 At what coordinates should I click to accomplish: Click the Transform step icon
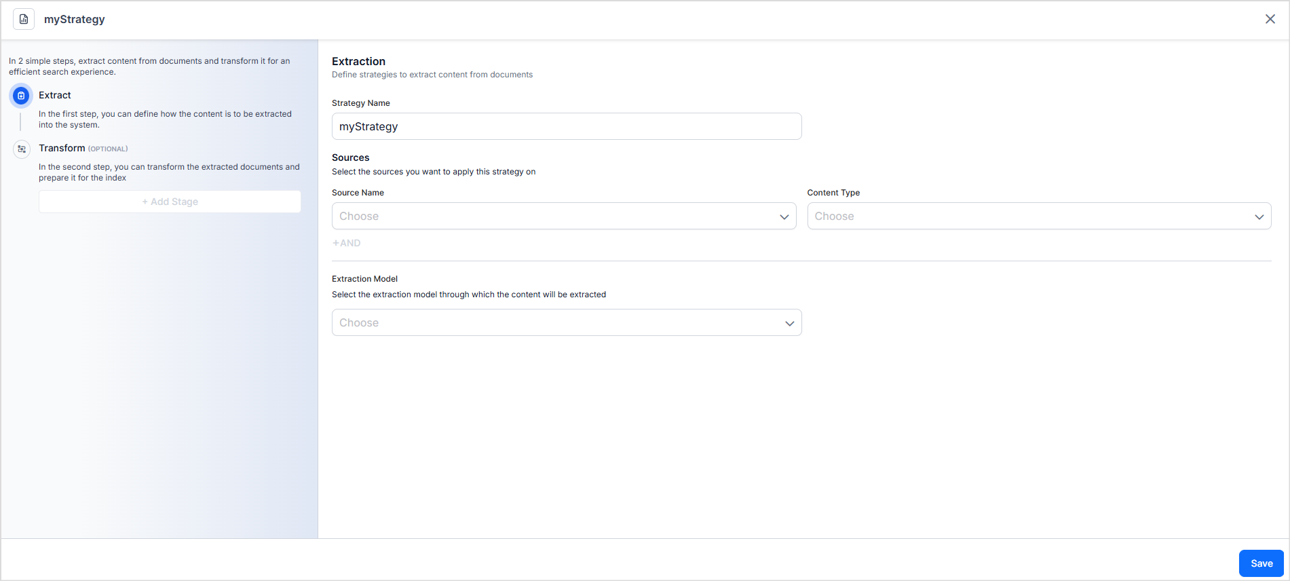coord(22,149)
